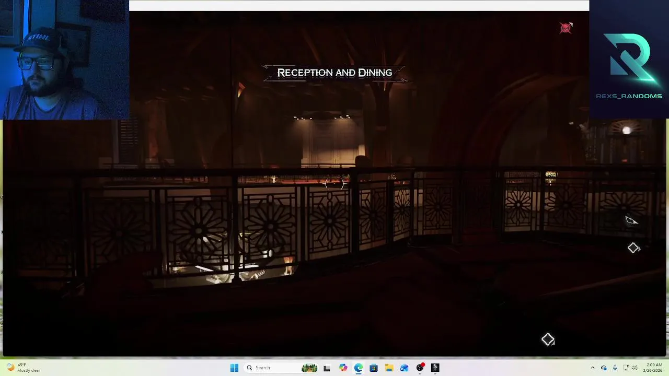Open Outlook from the taskbar

(x=404, y=368)
